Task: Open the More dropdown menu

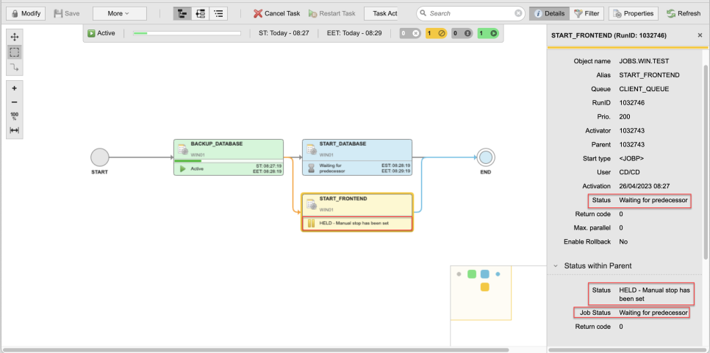Action: 120,13
